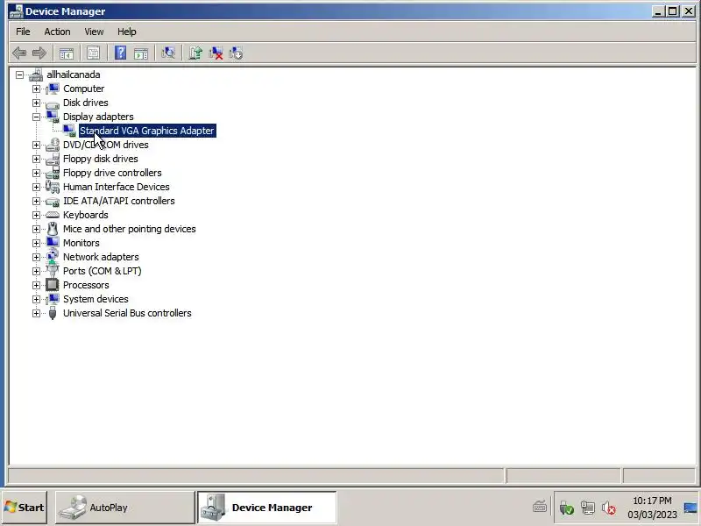Expand the Universal Serial Bus controllers node

point(36,313)
